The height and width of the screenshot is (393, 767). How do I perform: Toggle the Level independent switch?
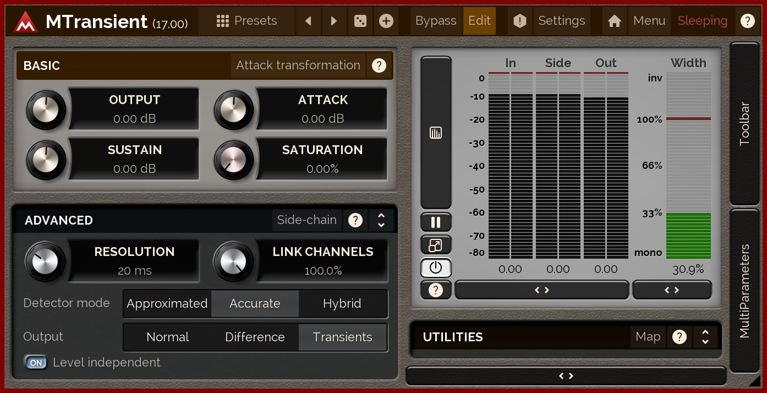36,363
